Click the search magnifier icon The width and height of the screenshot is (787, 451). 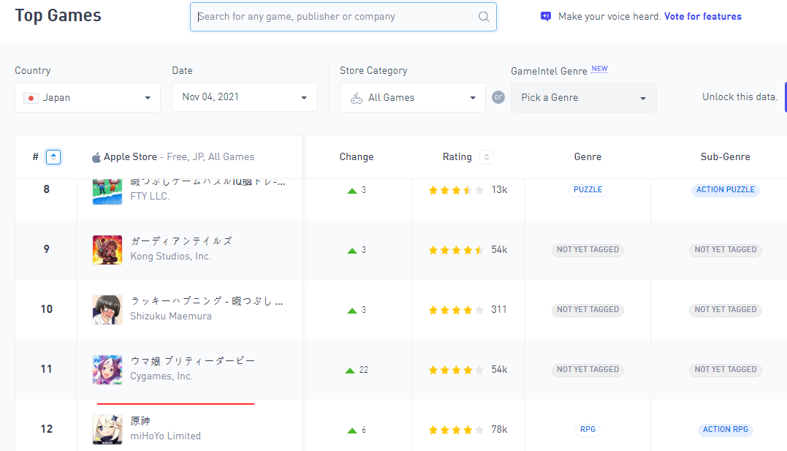tap(483, 17)
